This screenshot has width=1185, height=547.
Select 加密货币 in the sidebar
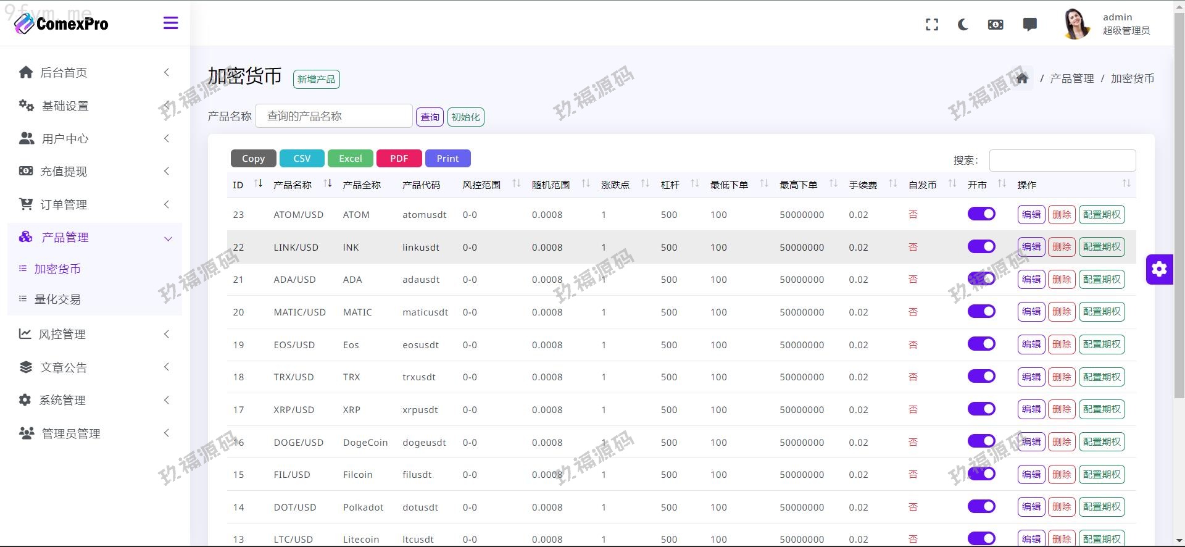[57, 269]
